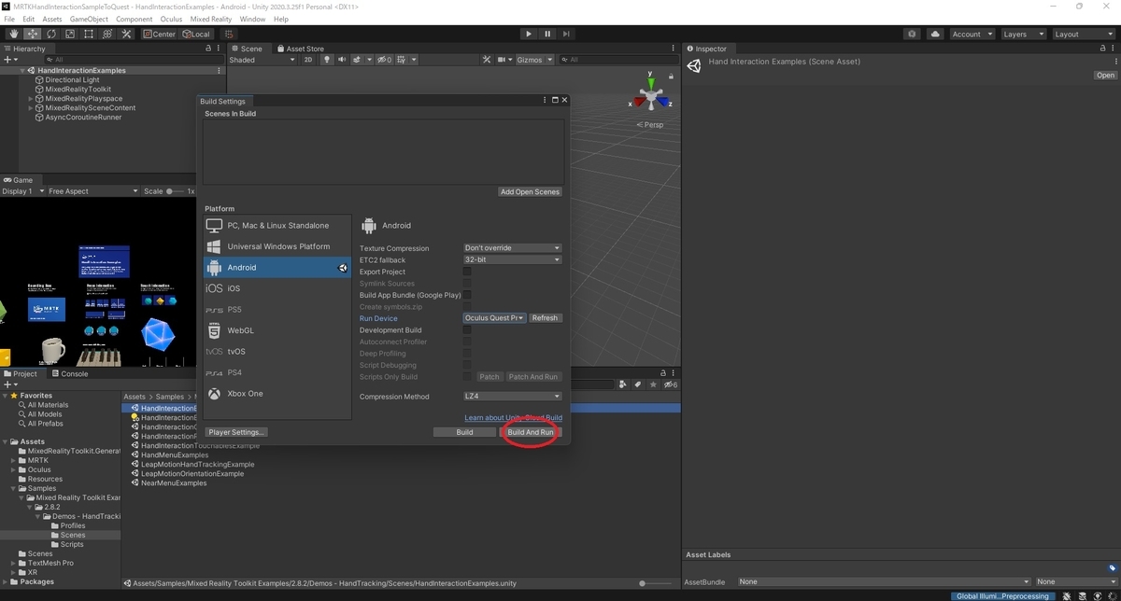Select the Move tool
The height and width of the screenshot is (601, 1121).
pyautogui.click(x=31, y=34)
